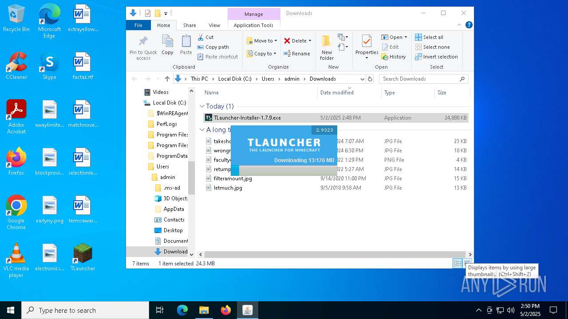Click Invert selection in ribbon
Viewport: 568px width, 319px height.
point(436,57)
